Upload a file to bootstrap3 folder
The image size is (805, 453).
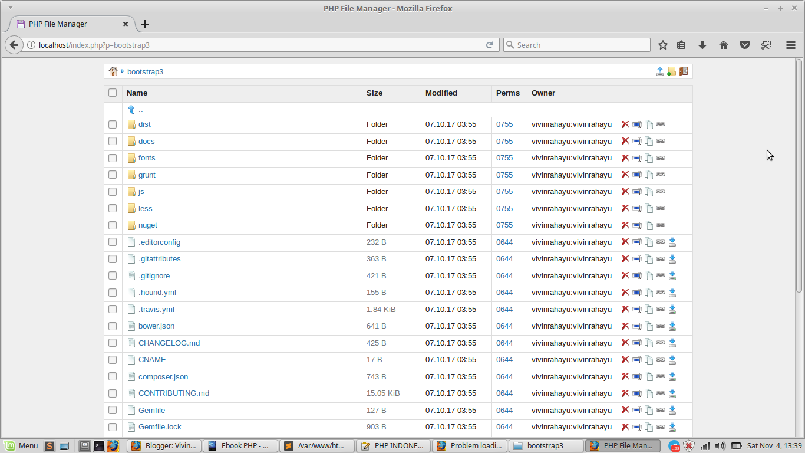[x=660, y=71]
